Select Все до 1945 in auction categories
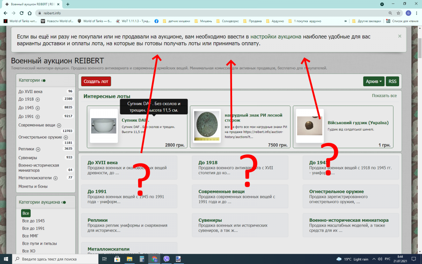Image resolution: width=422 pixels, height=264 pixels. tap(33, 221)
